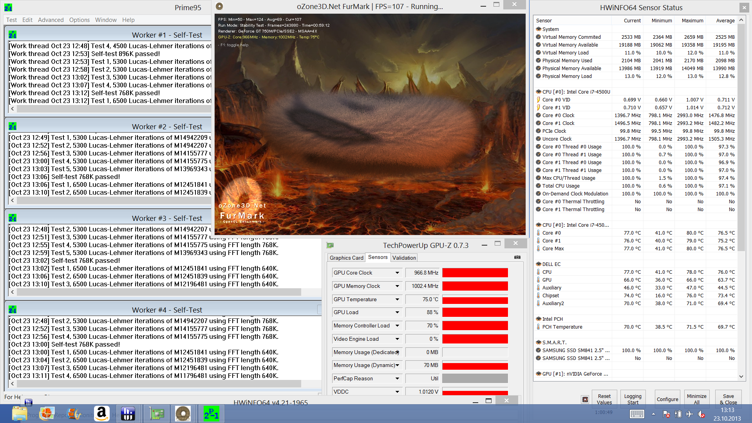The height and width of the screenshot is (423, 752).
Task: Show hidden tray icons arrow
Action: (653, 414)
